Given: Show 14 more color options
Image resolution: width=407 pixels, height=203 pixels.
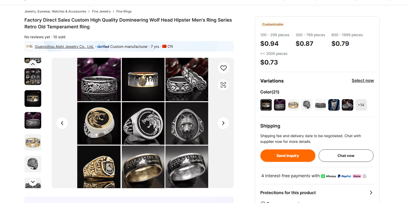Looking at the screenshot, I should click(361, 105).
